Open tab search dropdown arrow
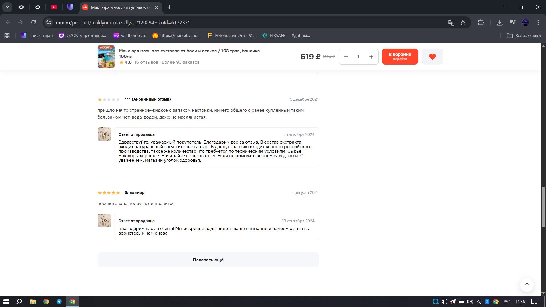Screen dimensions: 546x307 coord(7,7)
